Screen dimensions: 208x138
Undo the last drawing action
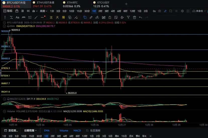pyautogui.click(x=141, y=17)
